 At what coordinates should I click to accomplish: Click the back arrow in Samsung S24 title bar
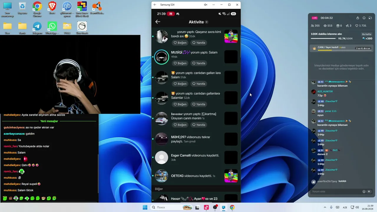tap(155, 5)
